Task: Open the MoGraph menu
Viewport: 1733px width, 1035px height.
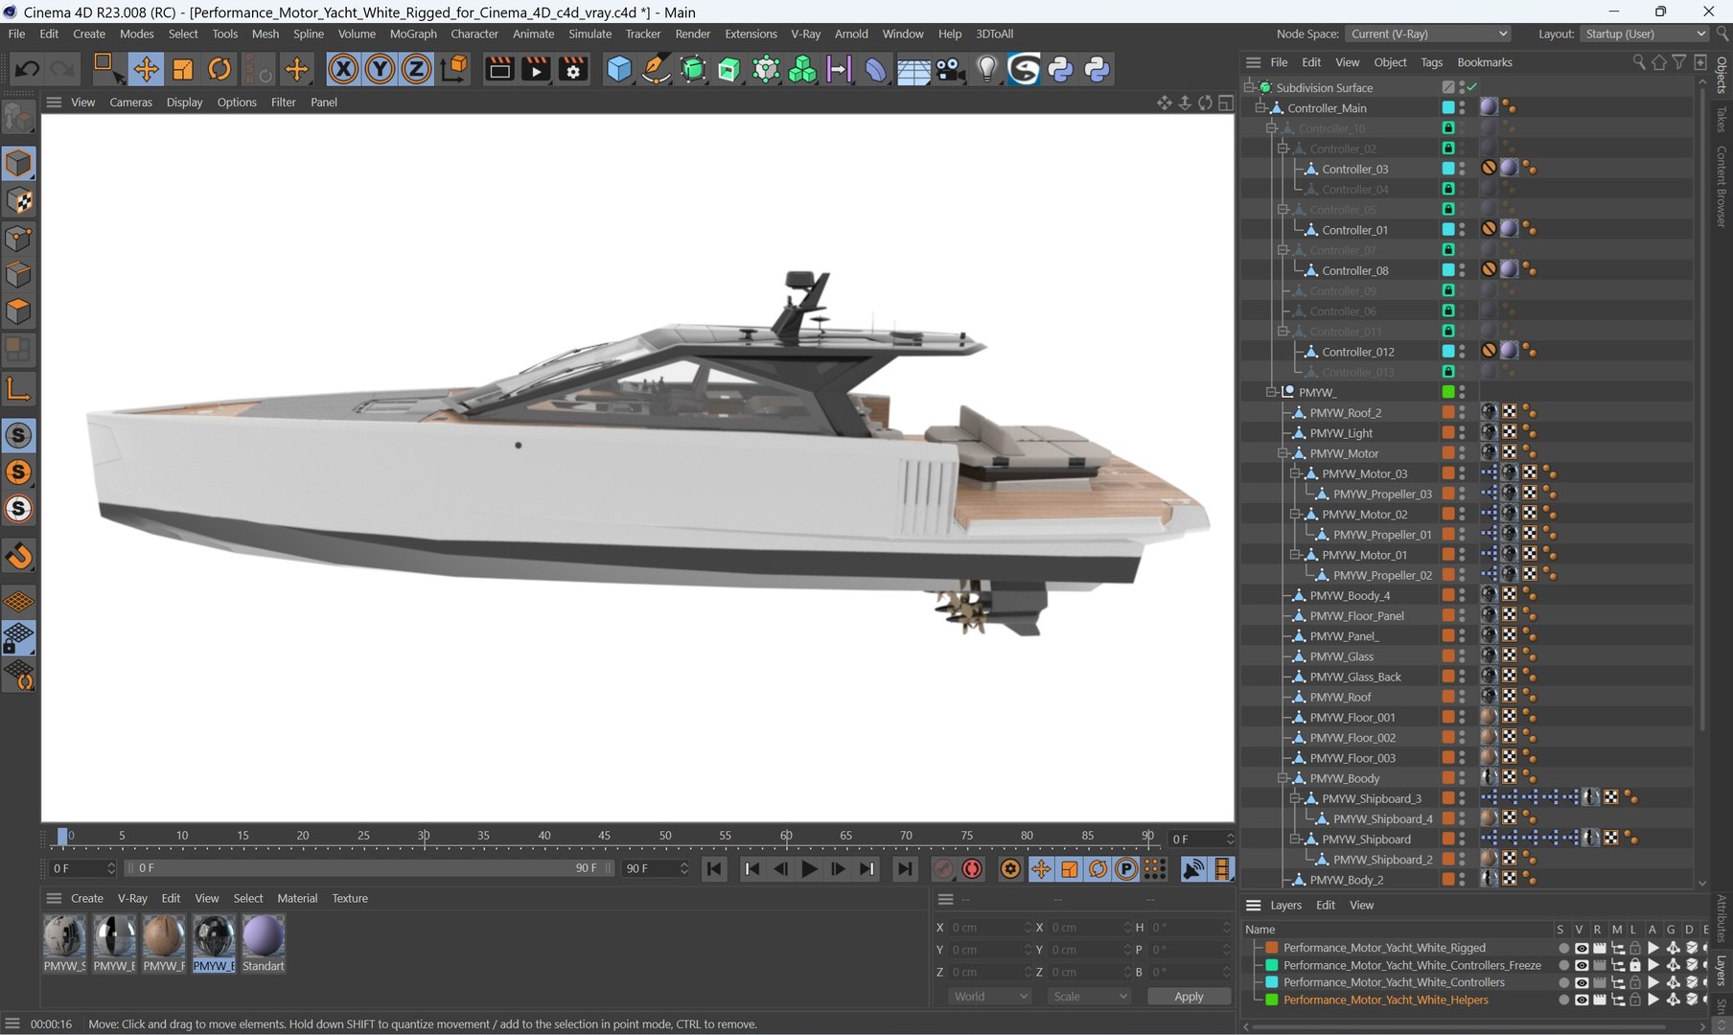Action: click(x=413, y=34)
